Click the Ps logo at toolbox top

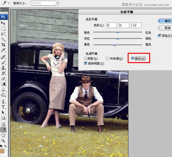click(4, 17)
